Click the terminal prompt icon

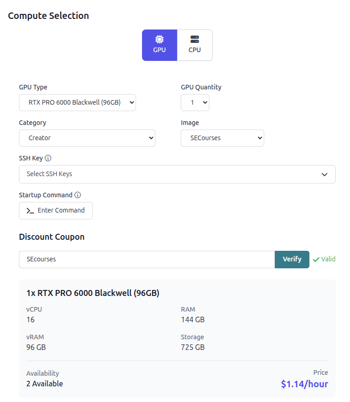point(30,211)
